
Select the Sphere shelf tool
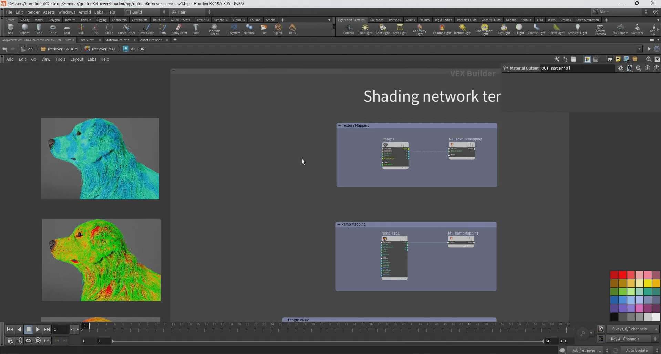24,29
